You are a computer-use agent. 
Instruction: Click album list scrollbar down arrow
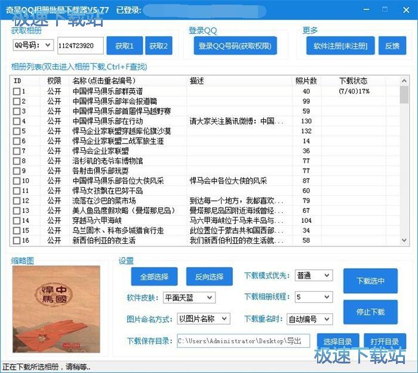click(x=404, y=240)
